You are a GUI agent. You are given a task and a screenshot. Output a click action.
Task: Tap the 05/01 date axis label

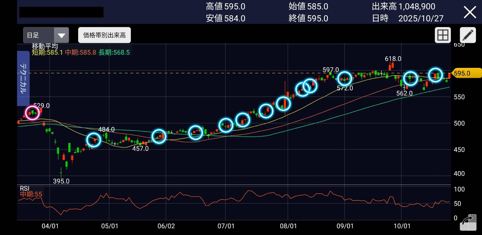tap(110, 226)
